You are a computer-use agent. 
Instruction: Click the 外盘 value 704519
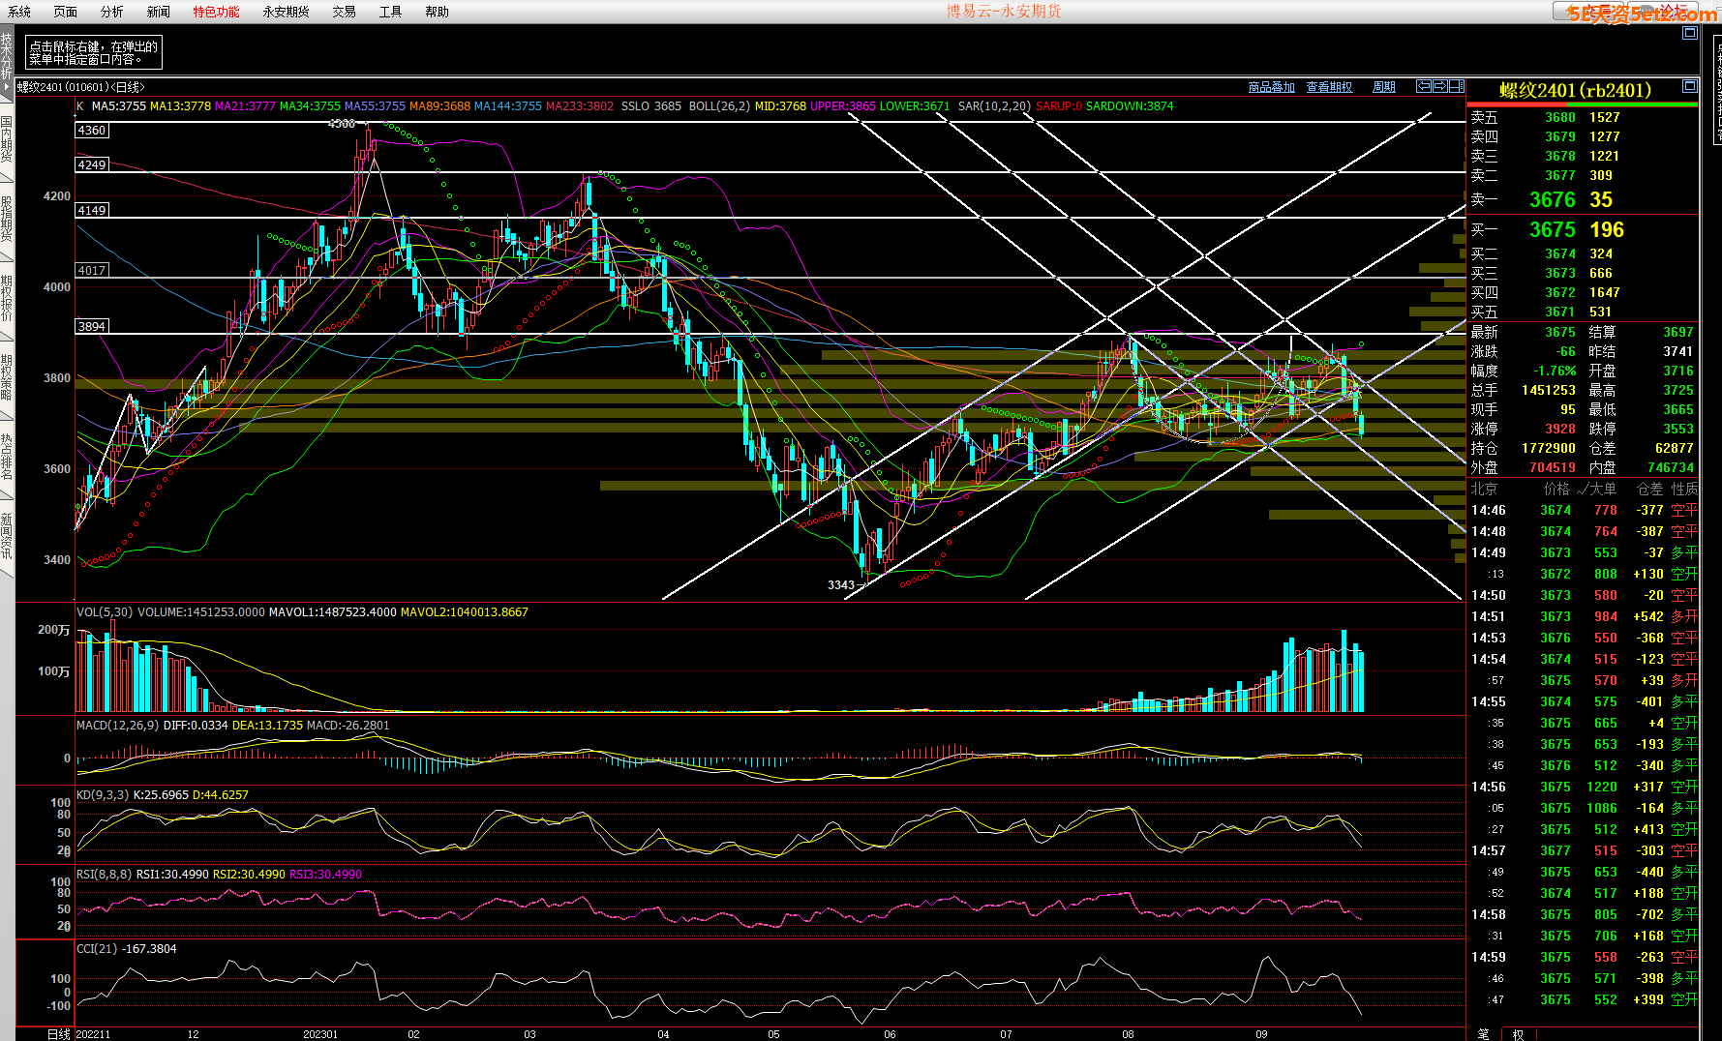[x=1553, y=467]
